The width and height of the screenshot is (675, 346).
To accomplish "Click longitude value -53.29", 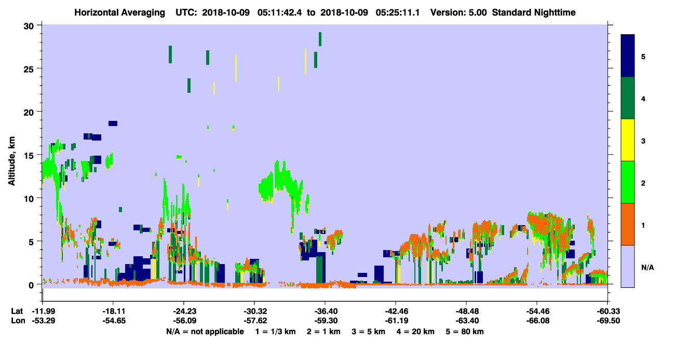I will click(42, 321).
